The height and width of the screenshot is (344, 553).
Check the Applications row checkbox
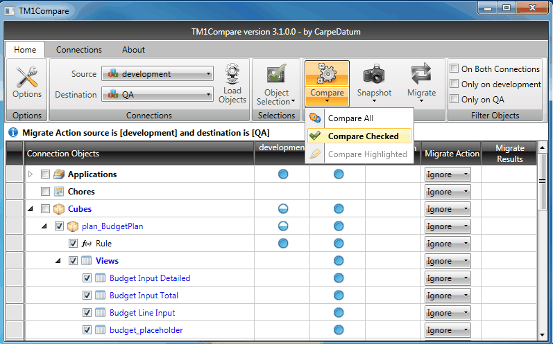click(45, 174)
